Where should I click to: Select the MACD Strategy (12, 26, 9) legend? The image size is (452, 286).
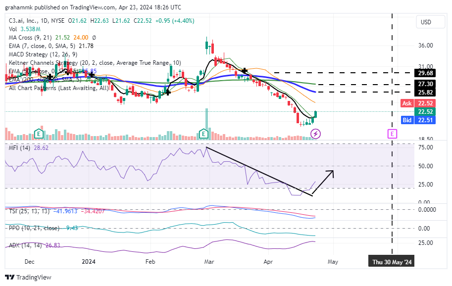[43, 54]
